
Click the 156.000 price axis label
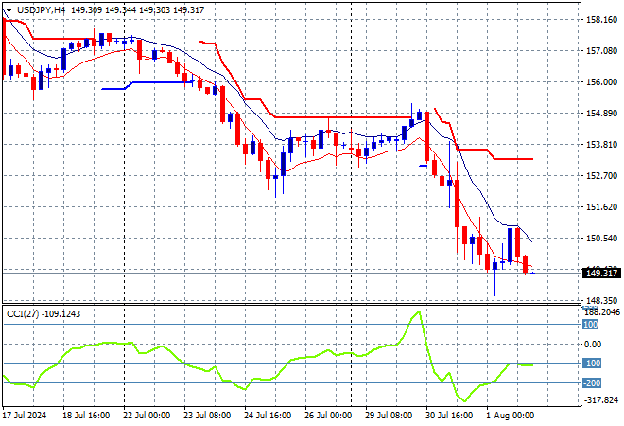pos(602,81)
